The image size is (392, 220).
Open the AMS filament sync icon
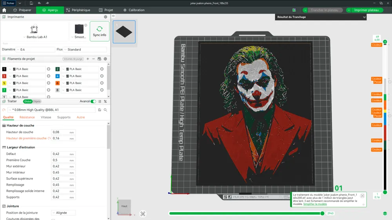click(x=99, y=59)
